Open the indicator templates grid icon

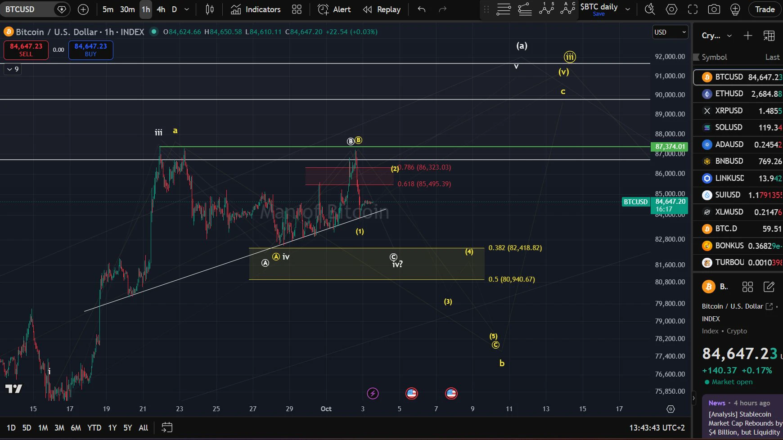pos(297,9)
